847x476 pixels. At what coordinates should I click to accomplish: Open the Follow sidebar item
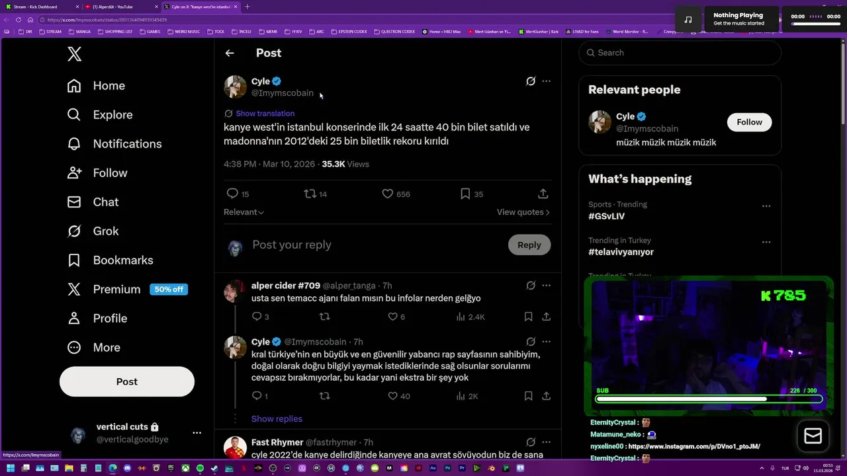click(x=97, y=173)
